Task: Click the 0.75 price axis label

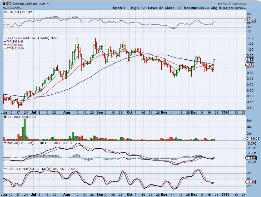Action: pos(250,79)
